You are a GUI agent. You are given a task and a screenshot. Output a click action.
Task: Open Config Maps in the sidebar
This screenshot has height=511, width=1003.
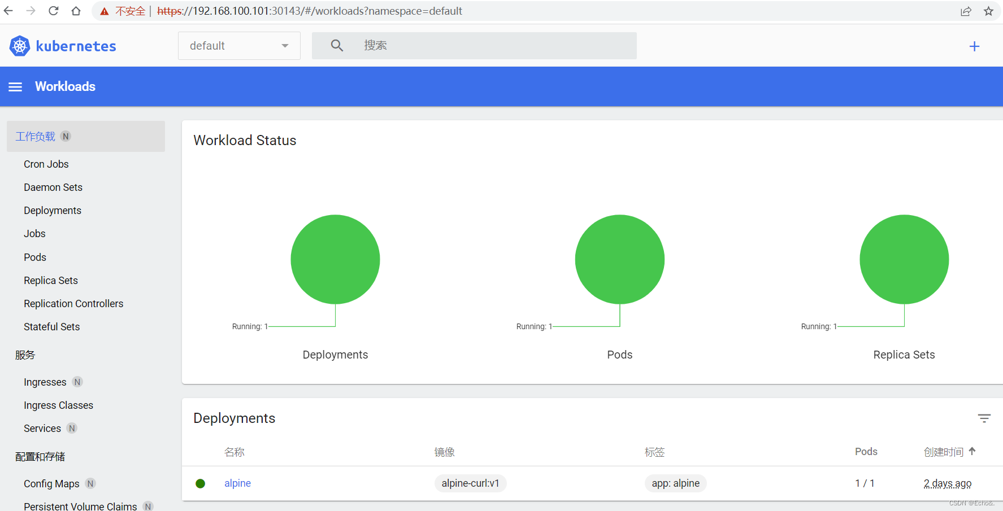[x=51, y=484]
